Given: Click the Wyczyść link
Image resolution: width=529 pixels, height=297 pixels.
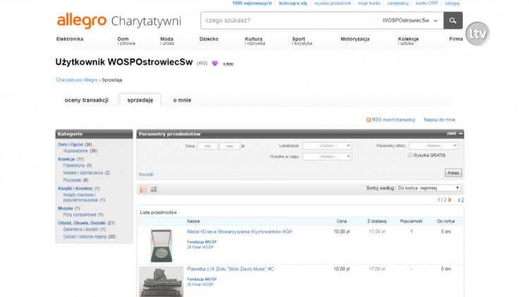Looking at the screenshot, I should click(146, 175).
